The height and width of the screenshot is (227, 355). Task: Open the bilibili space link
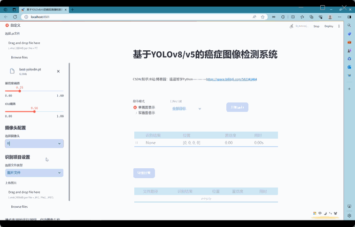point(232,79)
